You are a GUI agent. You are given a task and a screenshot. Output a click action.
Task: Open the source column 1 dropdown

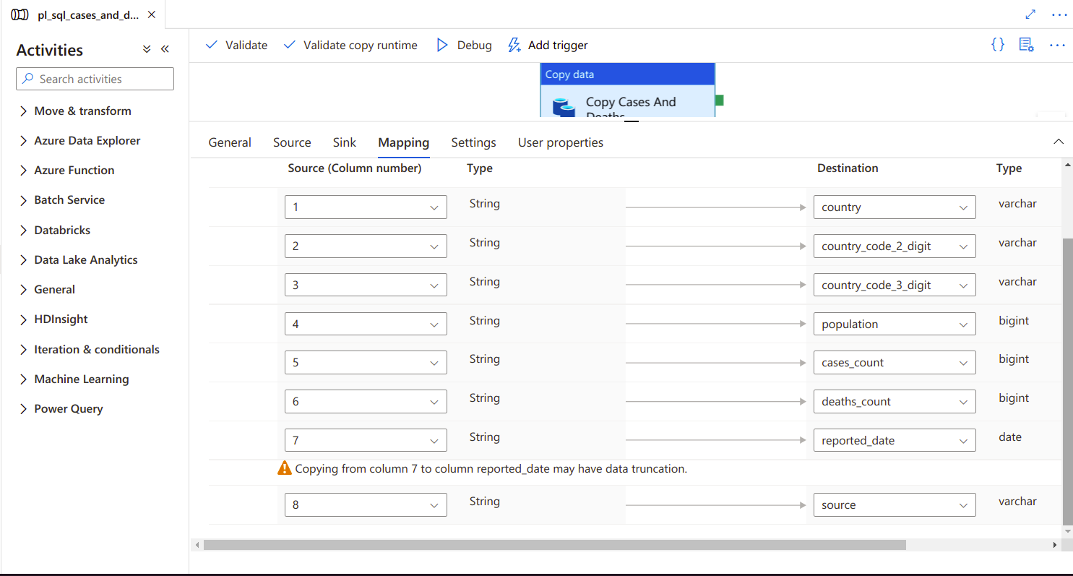(x=366, y=207)
